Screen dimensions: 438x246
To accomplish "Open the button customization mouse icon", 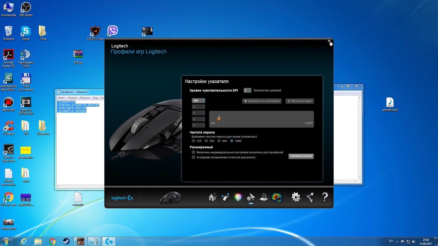I will pos(225,197).
